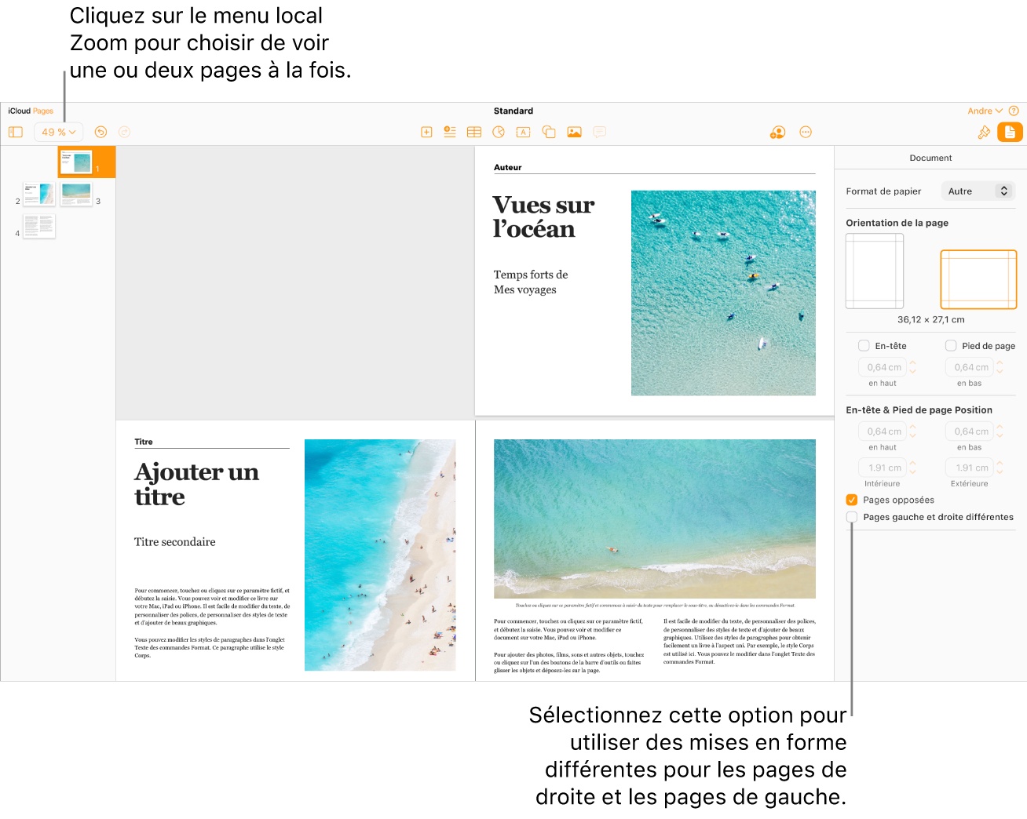This screenshot has width=1027, height=819.
Task: Check Pages gauche et droite différentes
Action: 851,517
